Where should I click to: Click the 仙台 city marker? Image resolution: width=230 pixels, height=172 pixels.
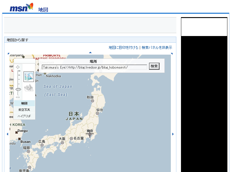pyautogui.click(x=97, y=113)
